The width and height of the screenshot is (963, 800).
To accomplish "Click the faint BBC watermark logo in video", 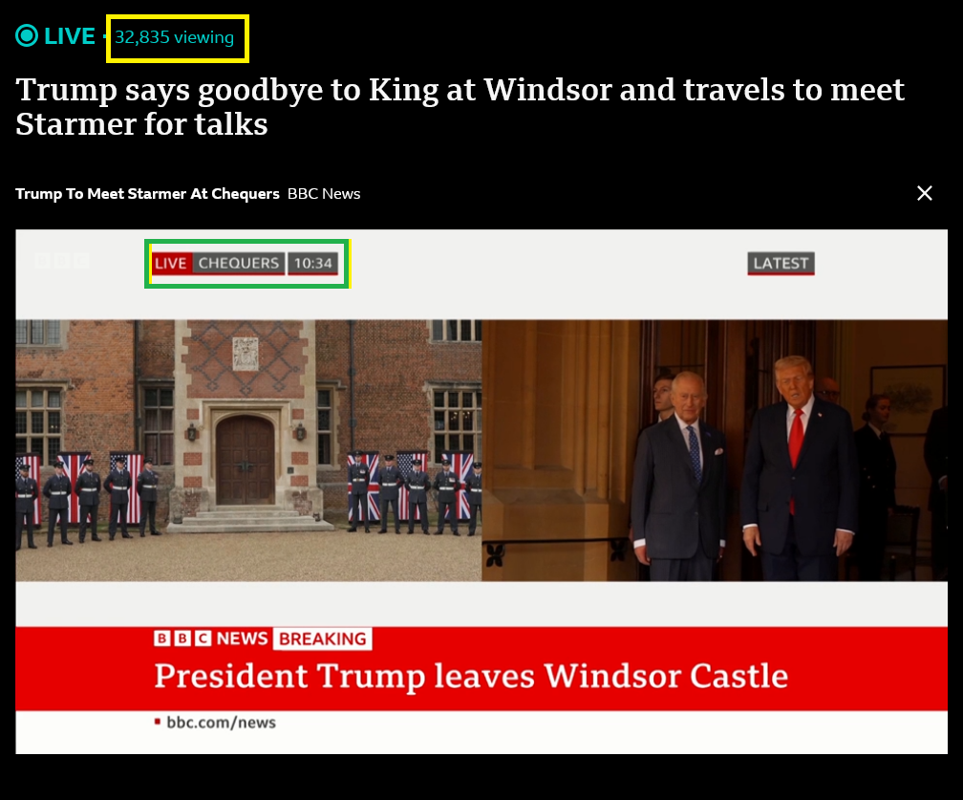I will [x=62, y=261].
